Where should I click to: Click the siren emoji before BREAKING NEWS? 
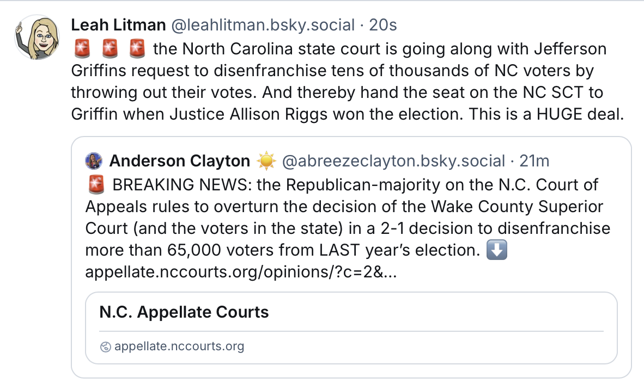point(95,185)
